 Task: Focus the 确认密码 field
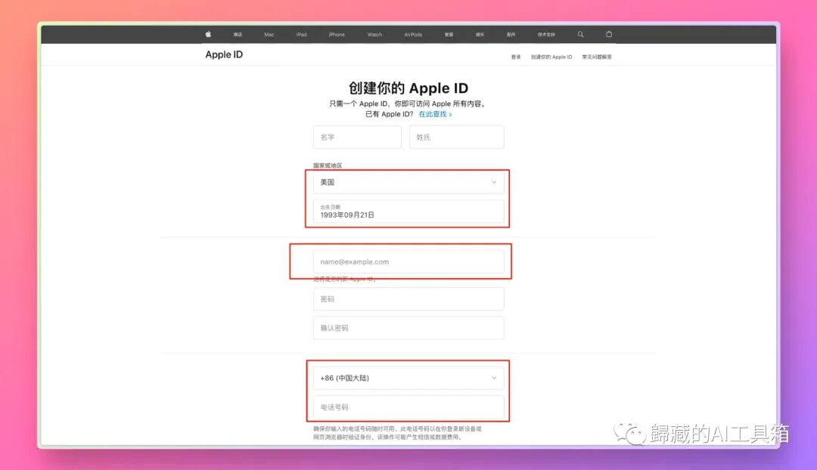pos(408,328)
